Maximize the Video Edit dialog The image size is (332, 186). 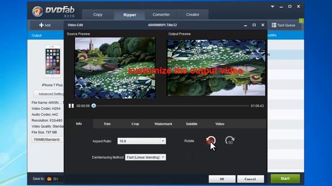click(254, 25)
